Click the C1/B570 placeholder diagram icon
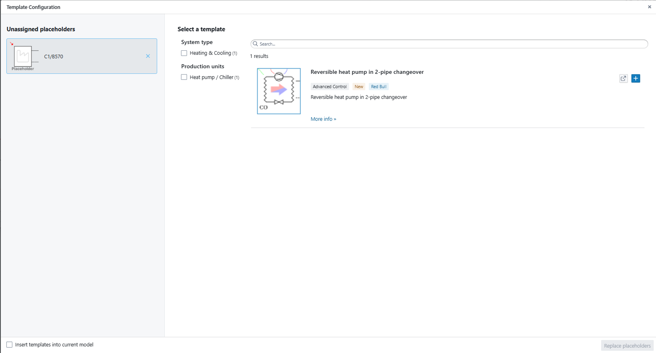656x353 pixels. tap(23, 56)
